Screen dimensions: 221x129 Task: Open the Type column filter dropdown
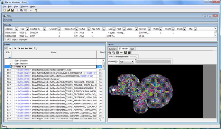tap(27, 29)
